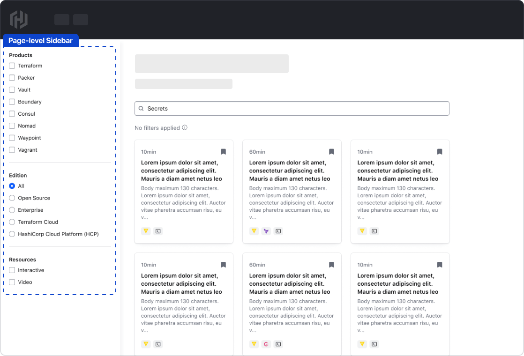Bookmark the bottom-row 60min tutorial card
Screen dimensions: 524x356
(331, 265)
